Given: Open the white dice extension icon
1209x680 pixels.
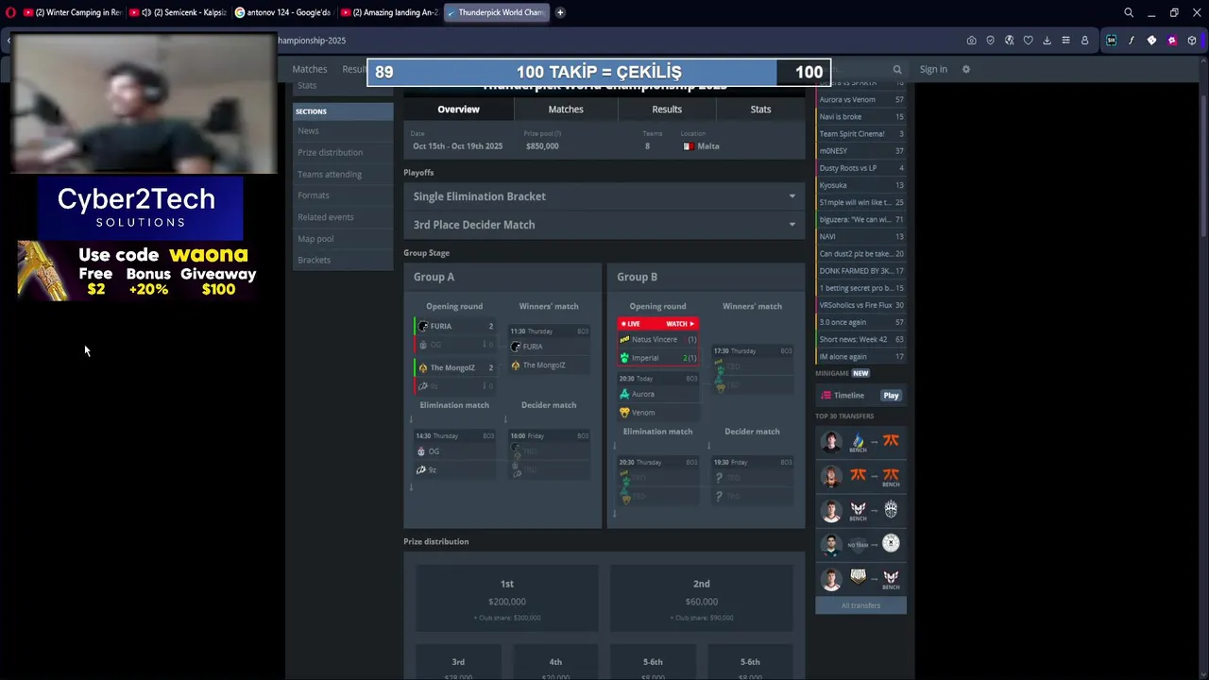Looking at the screenshot, I should [1151, 41].
